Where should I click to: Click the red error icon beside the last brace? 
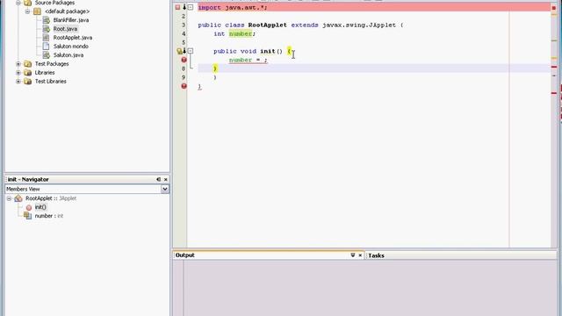pos(184,86)
